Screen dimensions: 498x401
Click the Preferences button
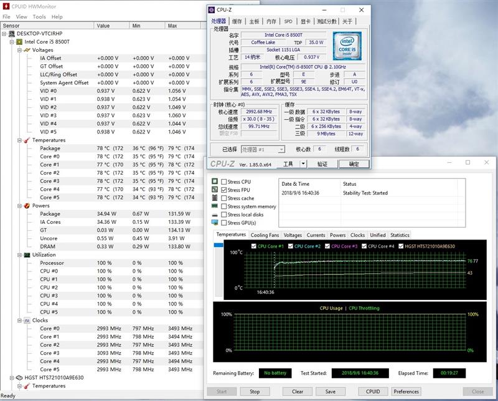406,392
